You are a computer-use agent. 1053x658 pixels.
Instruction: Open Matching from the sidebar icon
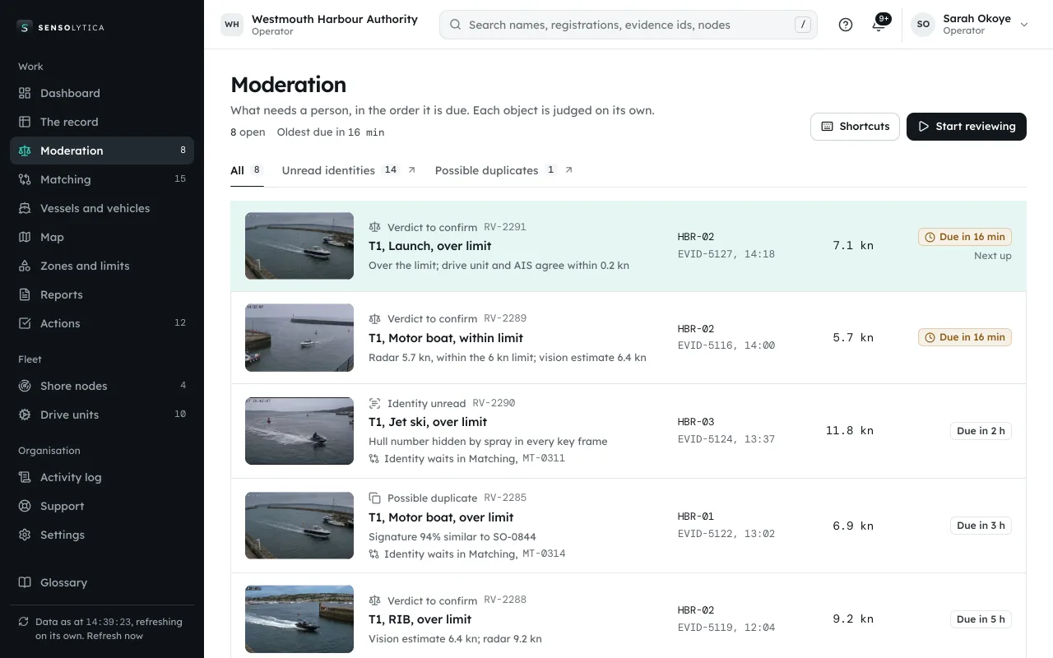coord(25,179)
